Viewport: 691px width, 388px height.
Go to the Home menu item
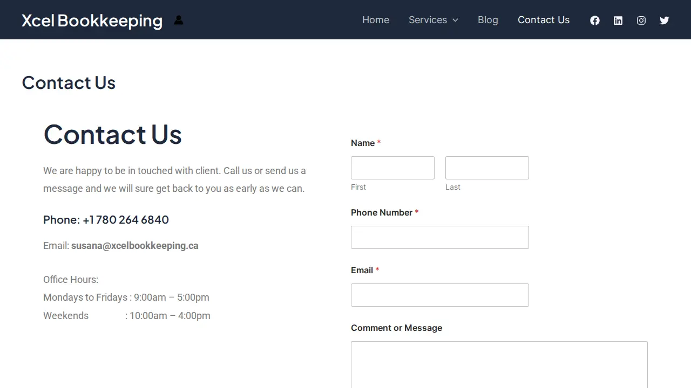tap(376, 20)
